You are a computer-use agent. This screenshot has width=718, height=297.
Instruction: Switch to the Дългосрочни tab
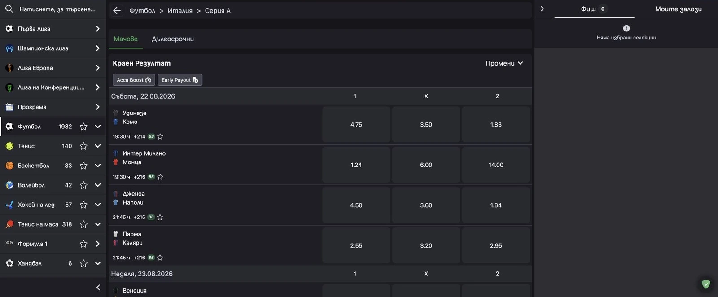(x=173, y=39)
